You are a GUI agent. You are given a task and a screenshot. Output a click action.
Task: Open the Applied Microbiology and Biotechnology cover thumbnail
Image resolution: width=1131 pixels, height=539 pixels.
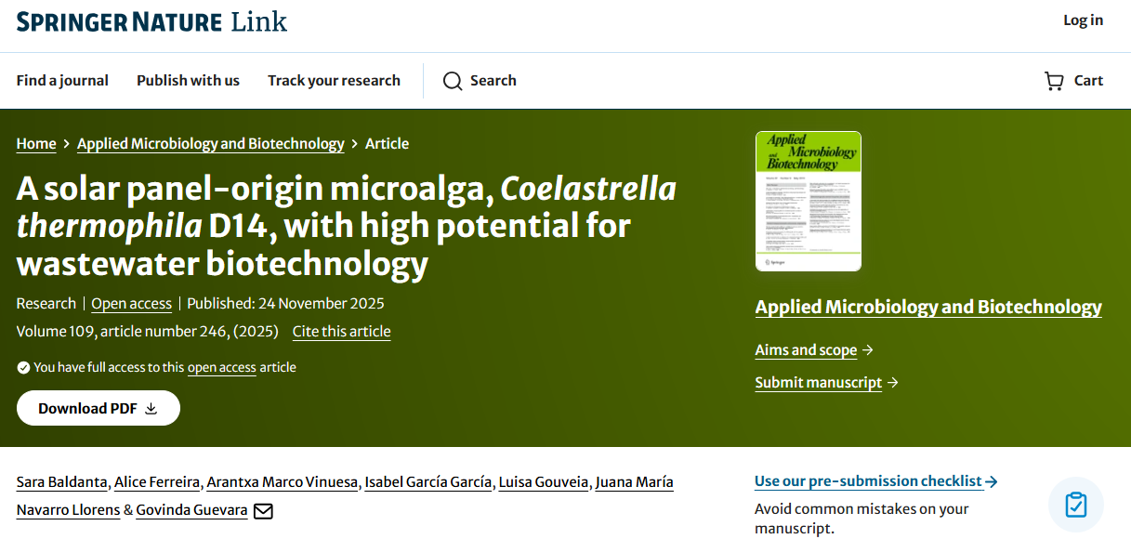click(x=808, y=201)
